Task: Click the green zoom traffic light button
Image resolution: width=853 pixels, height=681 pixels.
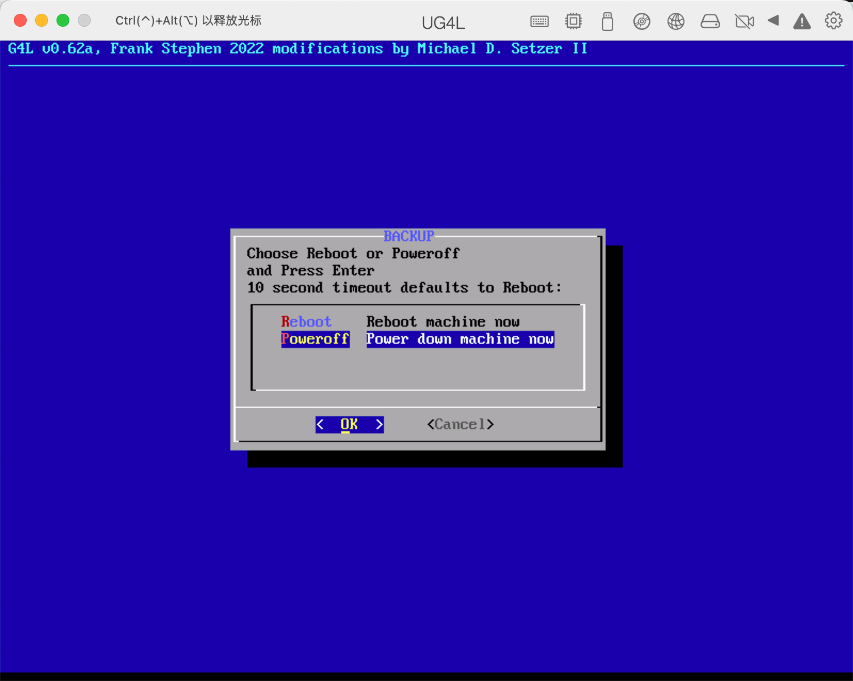Action: pyautogui.click(x=62, y=20)
